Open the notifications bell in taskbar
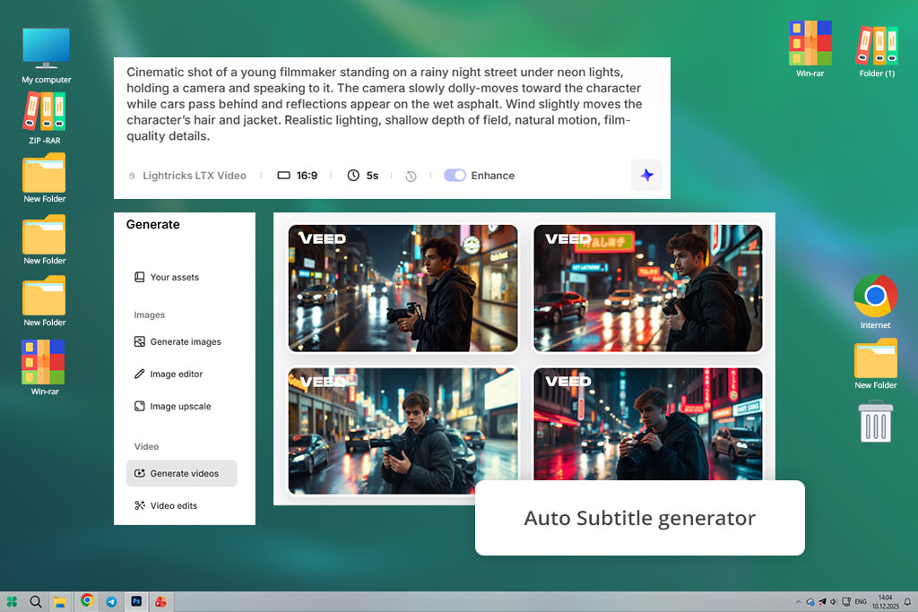The image size is (918, 612). click(x=907, y=601)
